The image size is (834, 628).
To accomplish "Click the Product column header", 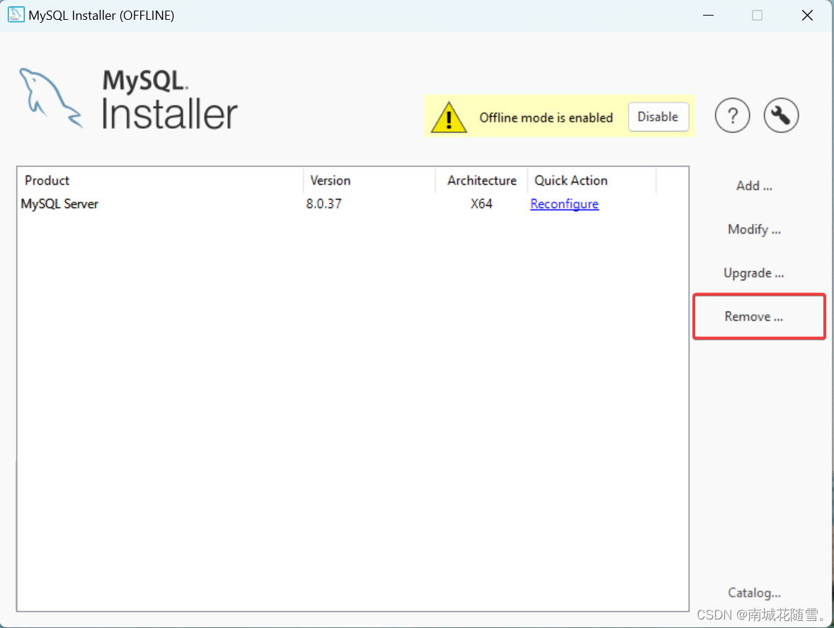I will [161, 181].
